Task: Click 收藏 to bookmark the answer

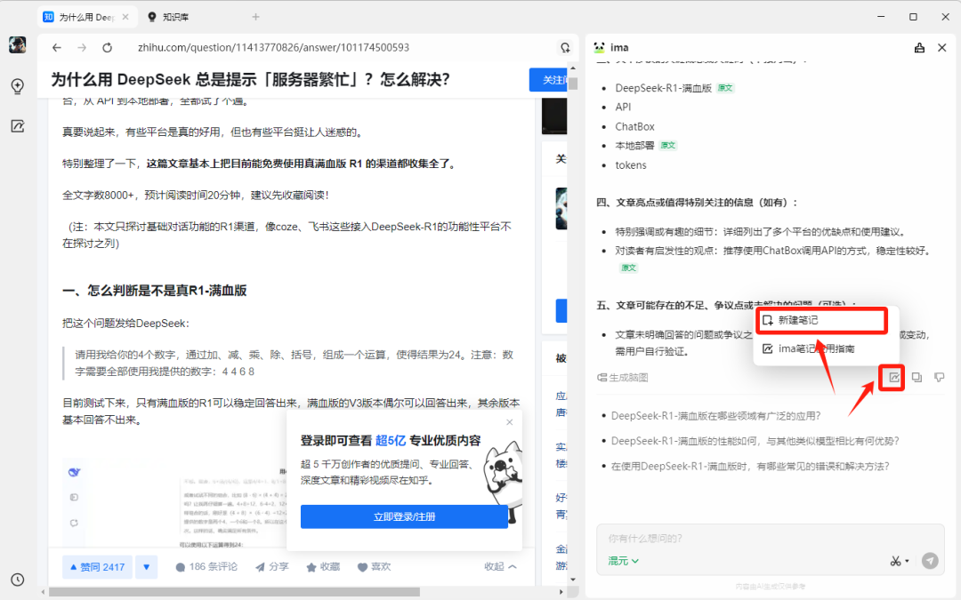Action: [x=323, y=567]
